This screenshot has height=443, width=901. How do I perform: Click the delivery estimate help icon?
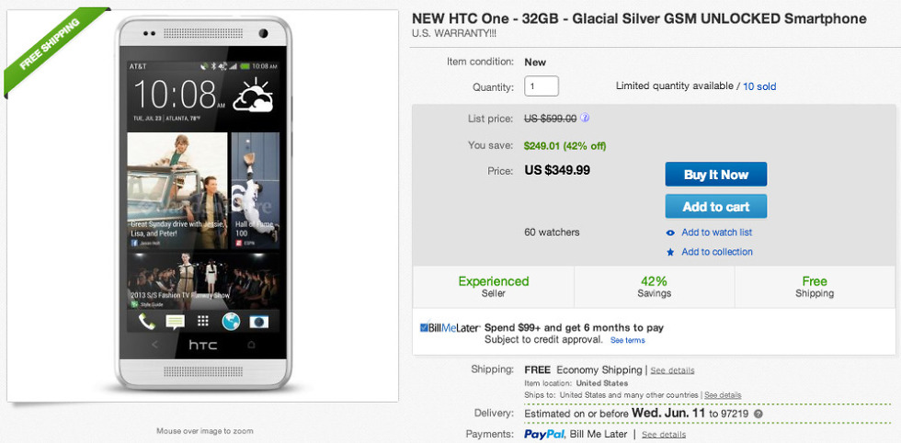click(x=758, y=414)
